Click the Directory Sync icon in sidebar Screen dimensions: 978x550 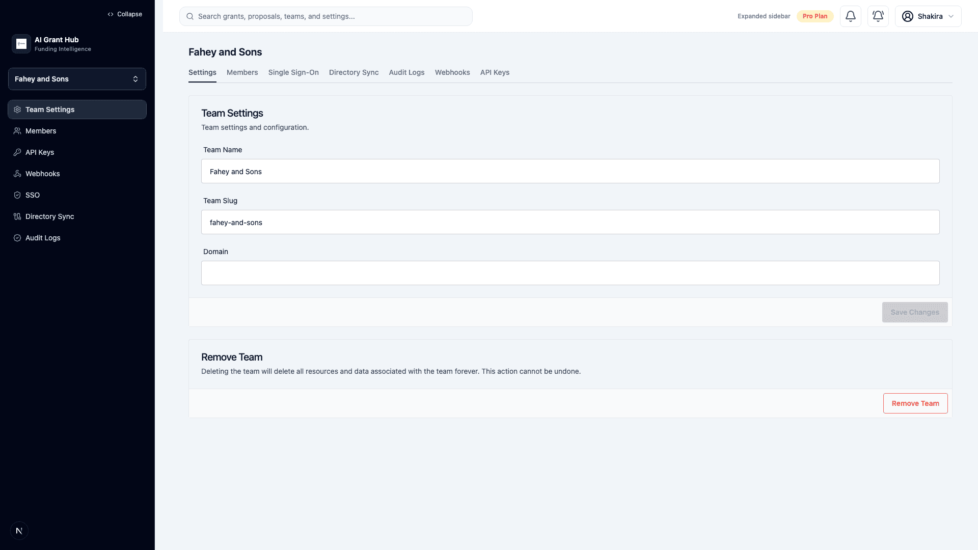[x=17, y=216]
